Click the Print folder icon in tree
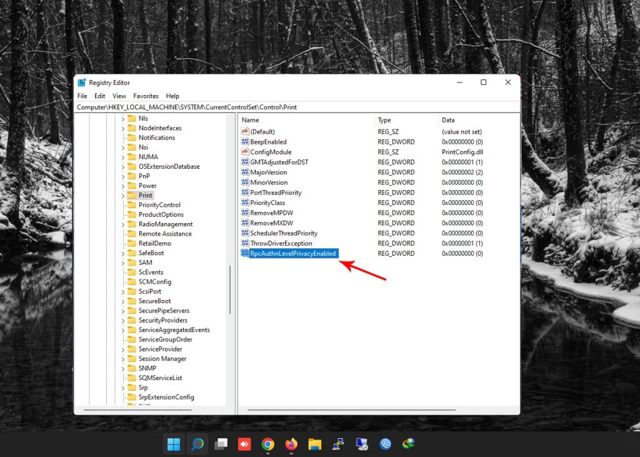The image size is (640, 457). pyautogui.click(x=132, y=195)
